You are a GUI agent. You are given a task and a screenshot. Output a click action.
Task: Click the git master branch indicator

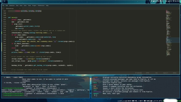click(x=138, y=73)
